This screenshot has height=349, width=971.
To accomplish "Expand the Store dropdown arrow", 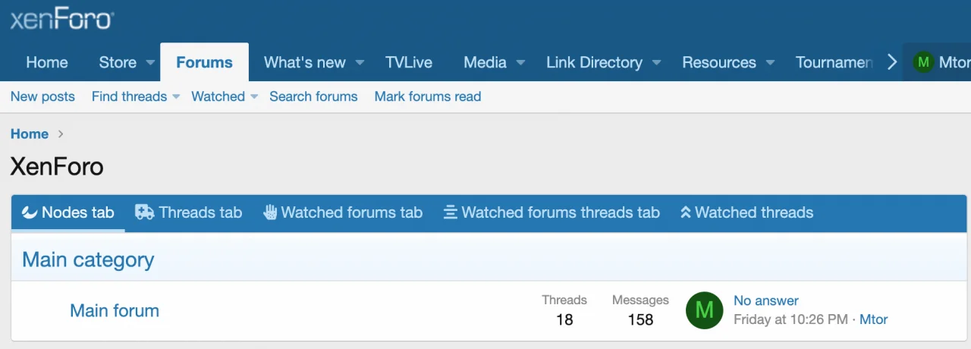I will (x=150, y=62).
